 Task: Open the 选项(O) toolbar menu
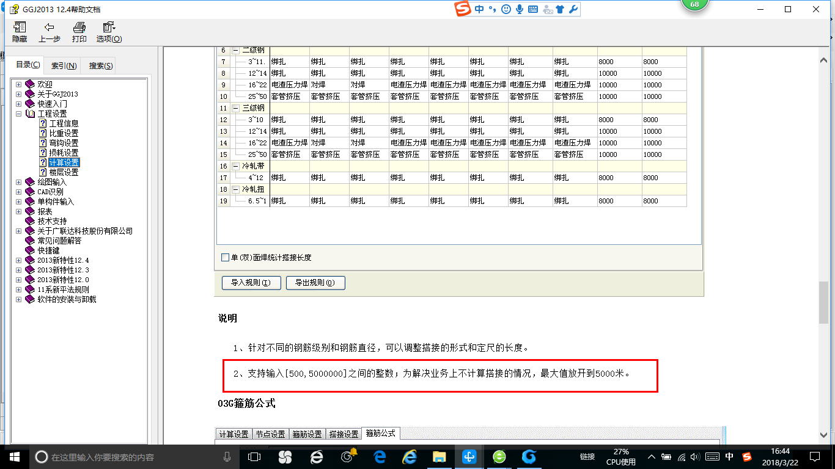pos(109,32)
